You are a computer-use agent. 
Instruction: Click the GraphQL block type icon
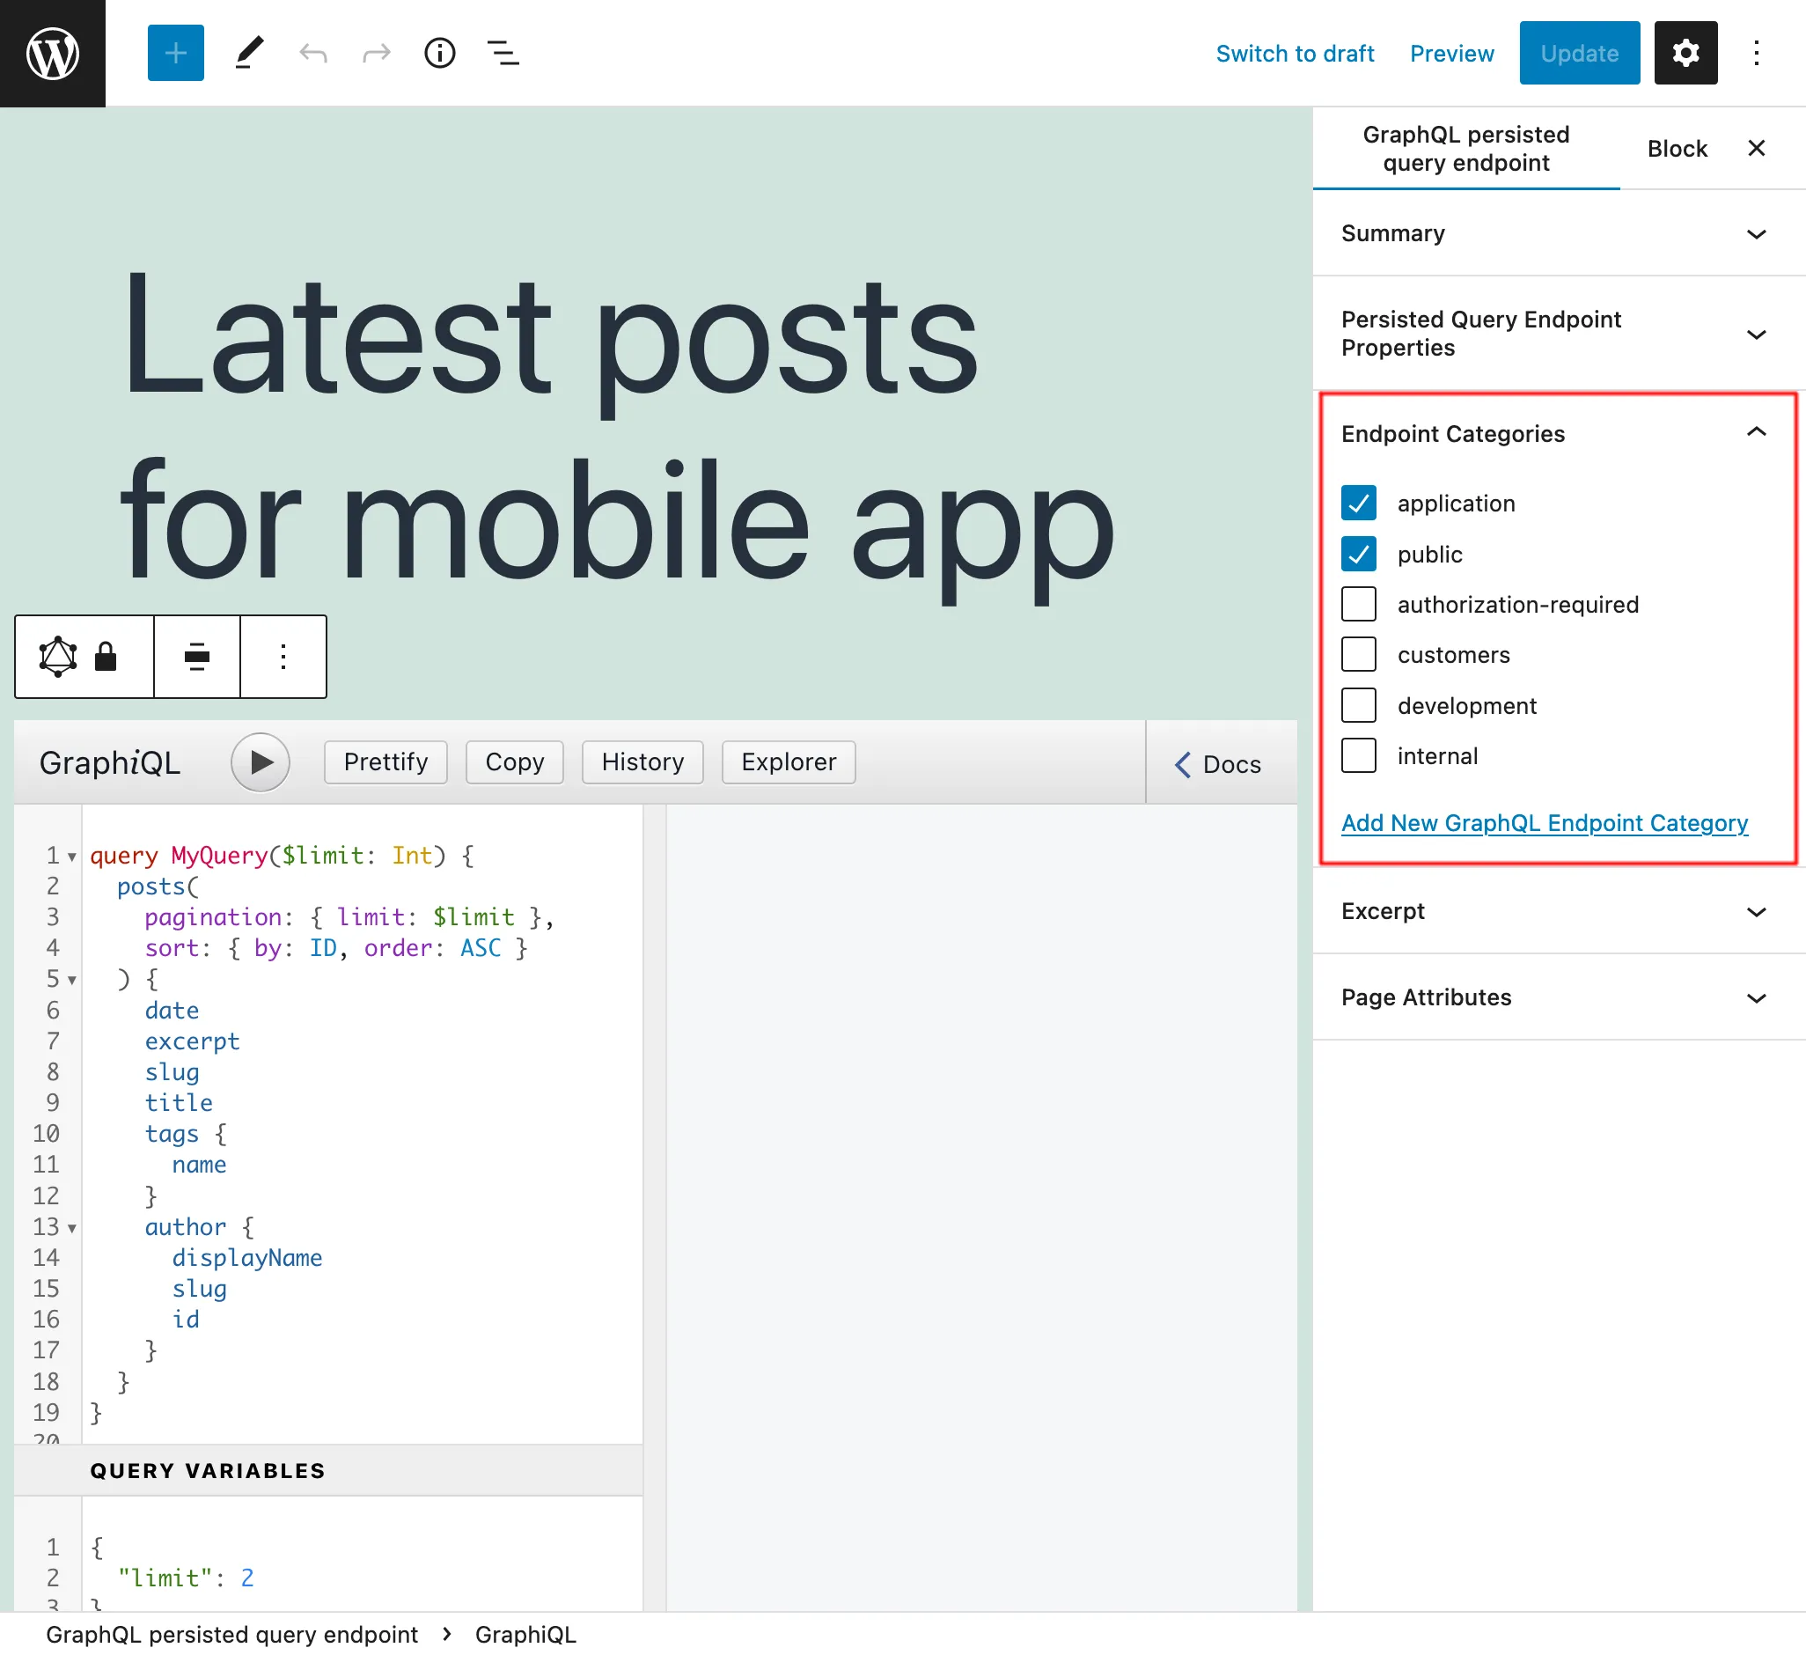click(x=58, y=657)
